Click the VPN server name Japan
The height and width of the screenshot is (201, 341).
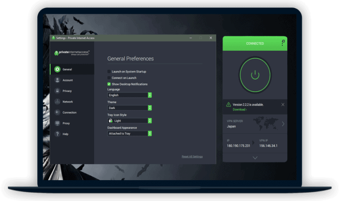pos(231,127)
